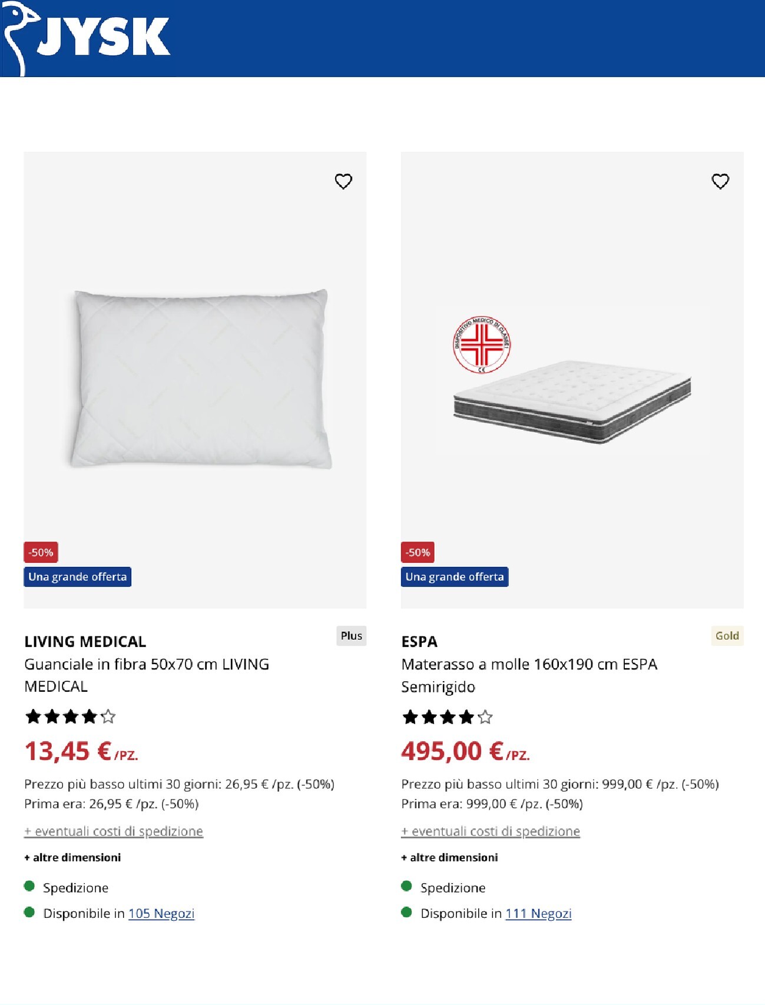Open Materasso a molle 160x190 product title

click(x=529, y=675)
